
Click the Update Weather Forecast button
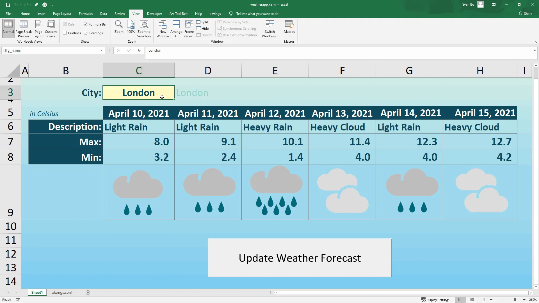point(299,258)
